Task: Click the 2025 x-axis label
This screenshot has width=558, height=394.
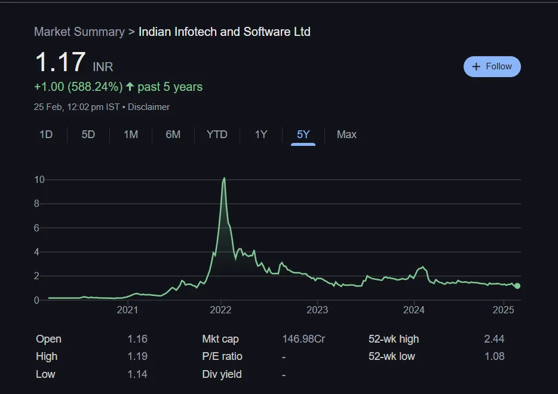Action: 503,310
